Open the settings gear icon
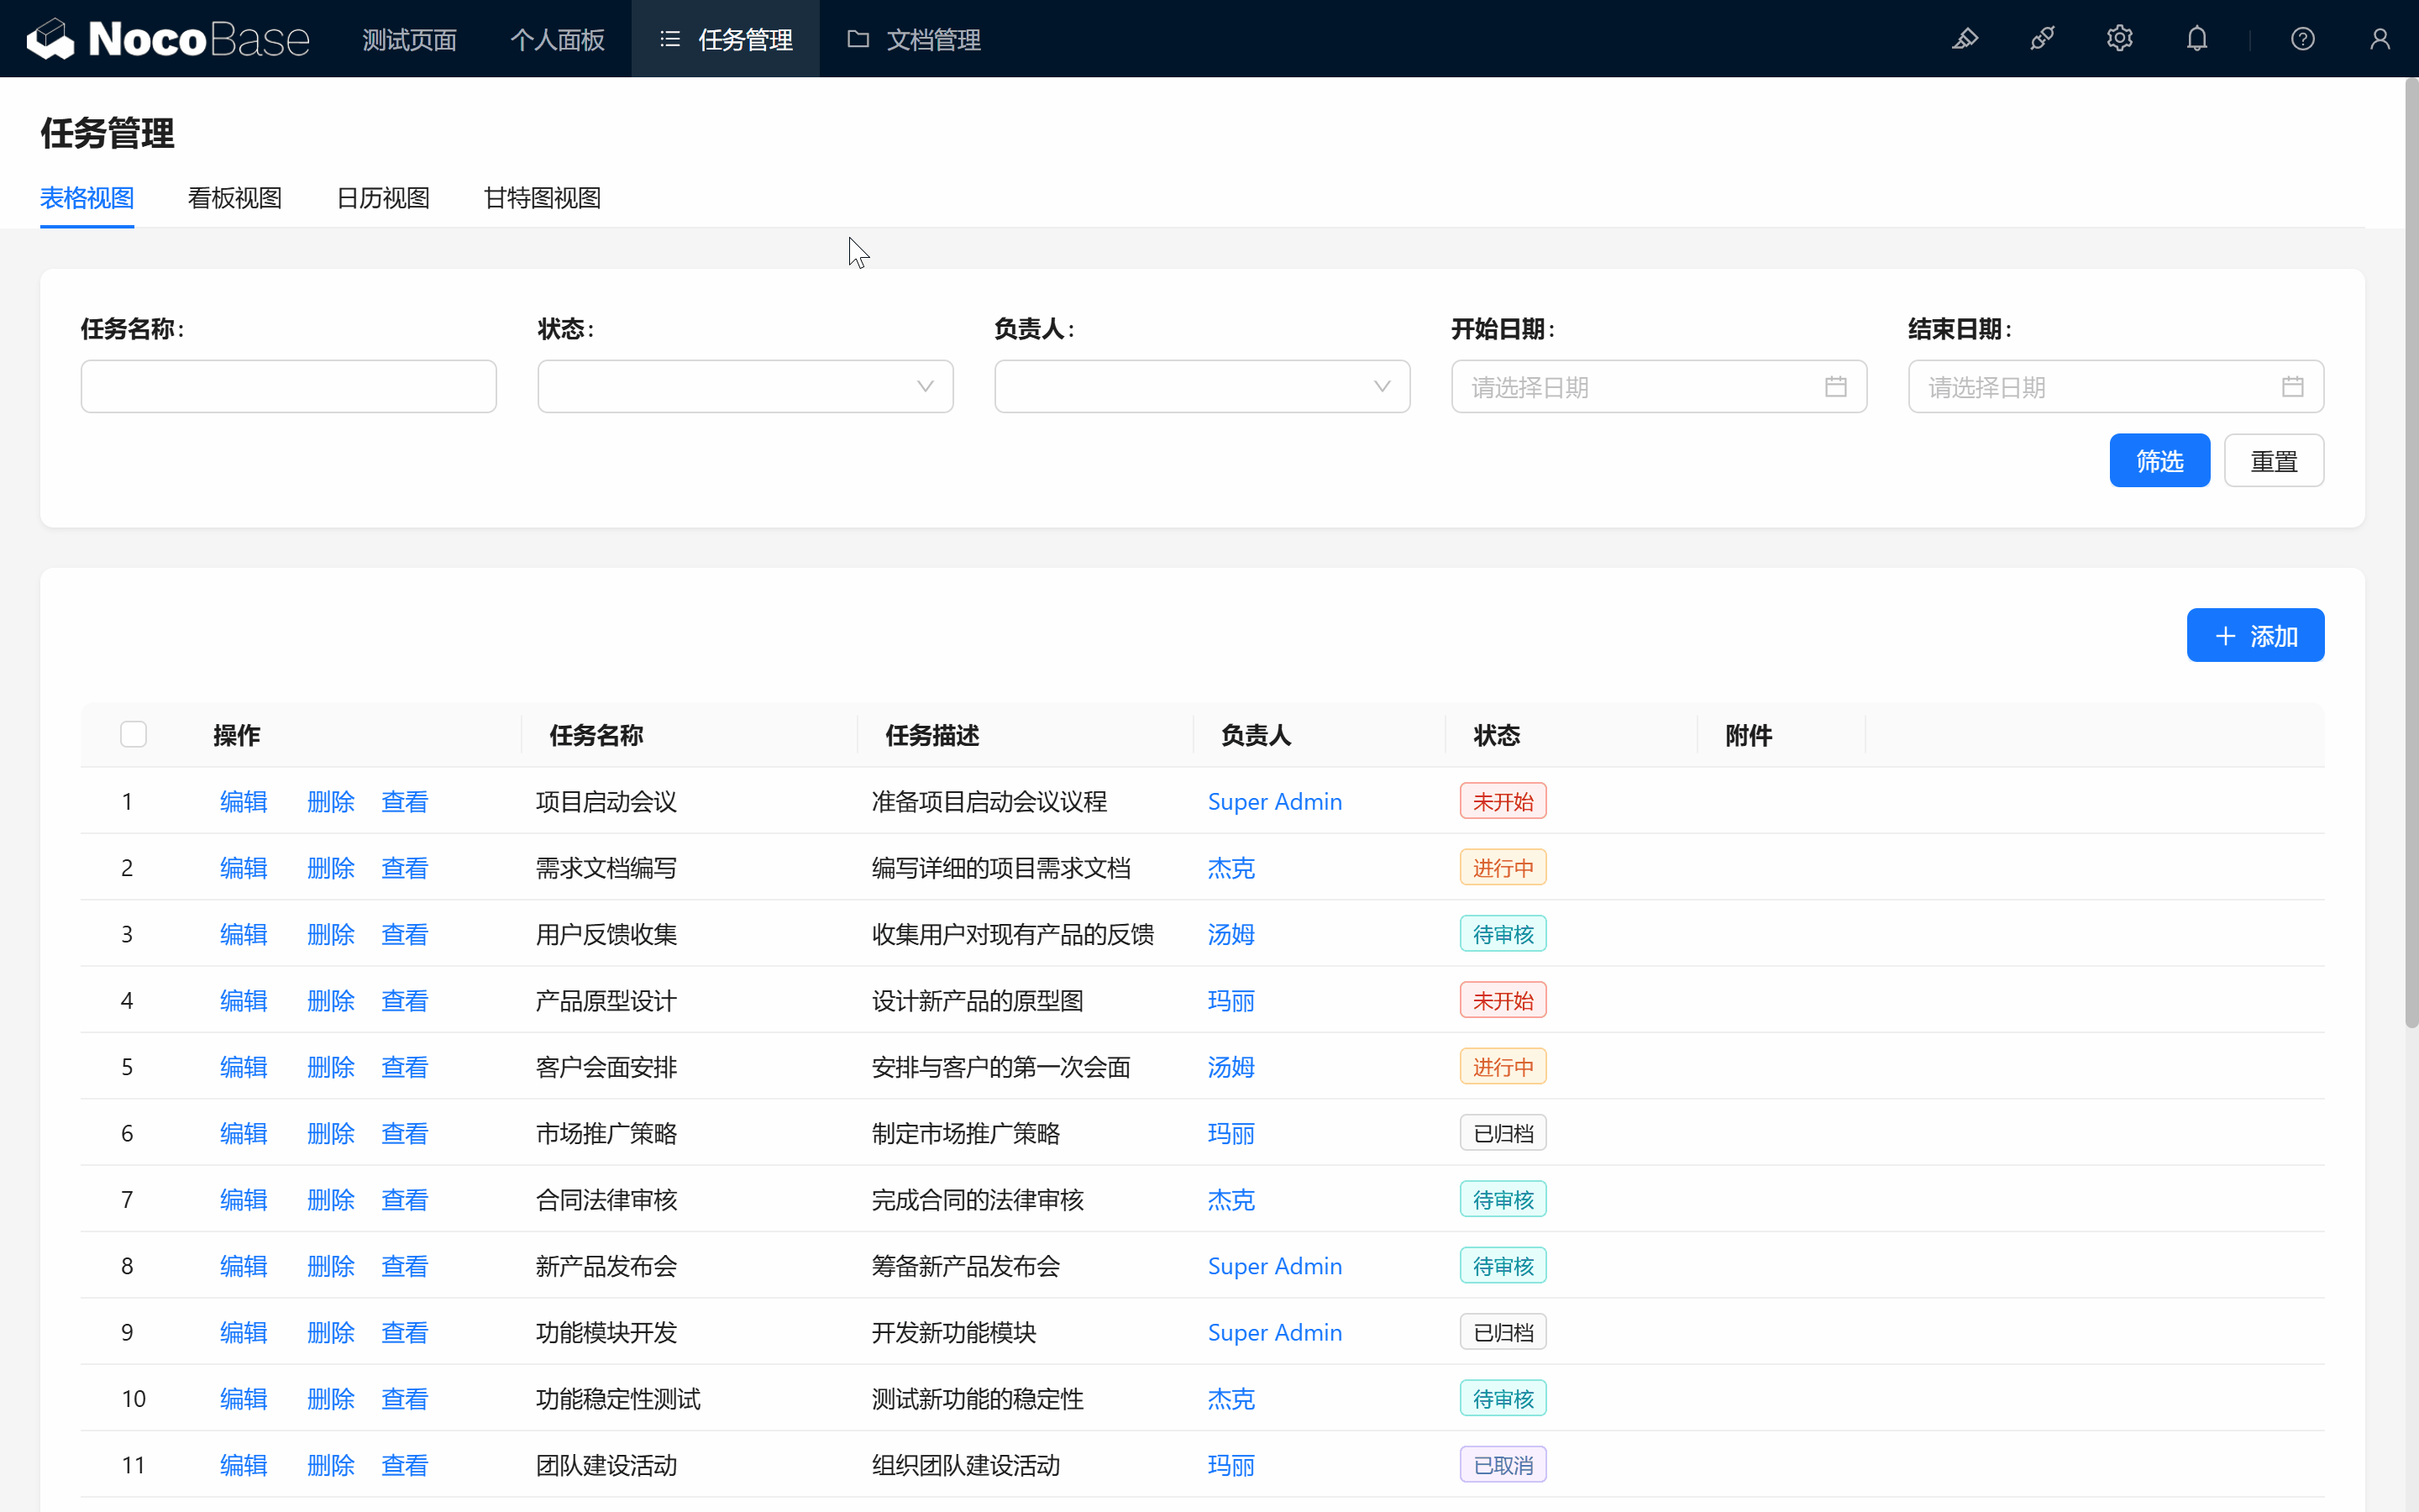Screen dimensions: 2419x1512 click(2119, 39)
